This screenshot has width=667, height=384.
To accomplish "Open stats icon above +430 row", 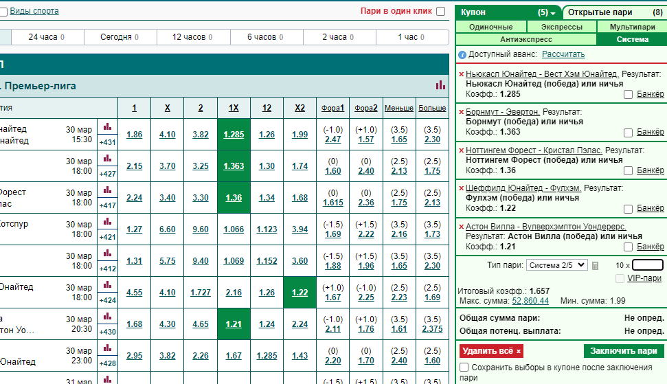I will [108, 317].
